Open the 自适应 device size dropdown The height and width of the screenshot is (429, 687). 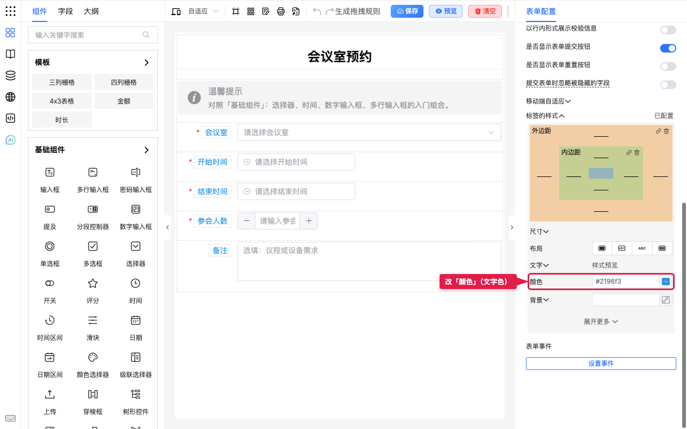203,11
